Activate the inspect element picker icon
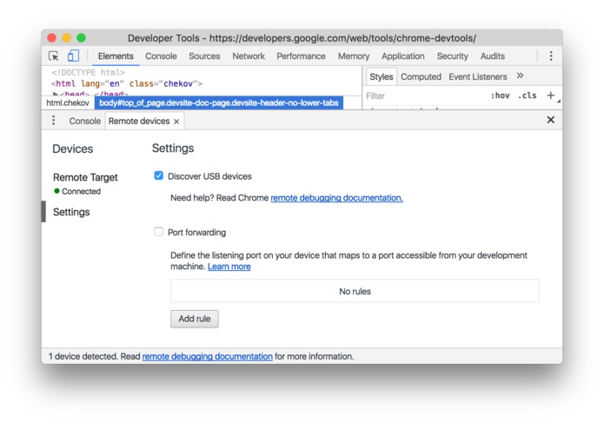This screenshot has width=604, height=429. pyautogui.click(x=54, y=56)
